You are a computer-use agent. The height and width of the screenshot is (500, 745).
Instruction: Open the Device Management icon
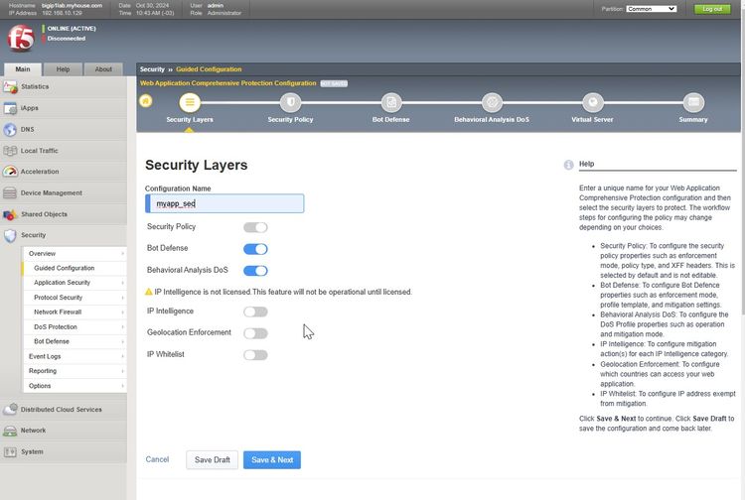pos(10,193)
